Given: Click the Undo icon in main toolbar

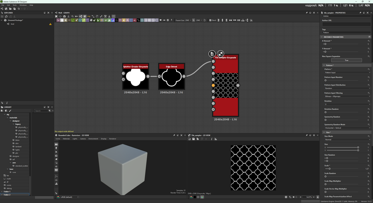Looking at the screenshot, I should click(x=18, y=9).
